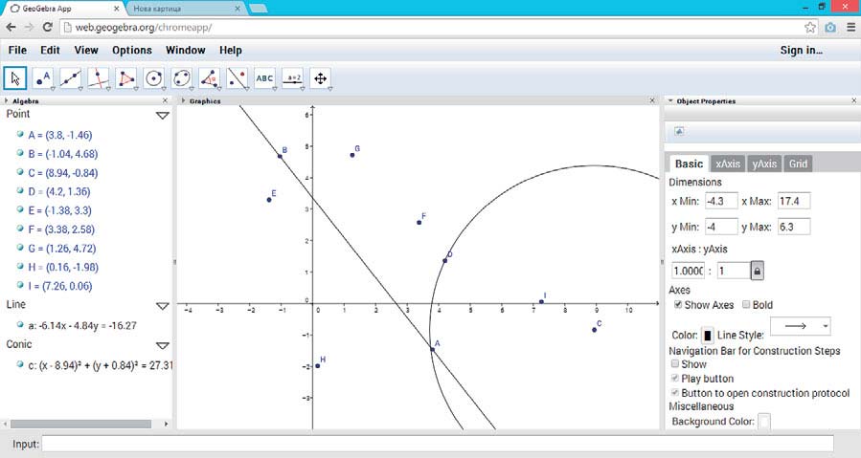861x458 pixels.
Task: Open the axis Line Style dropdown
Action: 801,326
